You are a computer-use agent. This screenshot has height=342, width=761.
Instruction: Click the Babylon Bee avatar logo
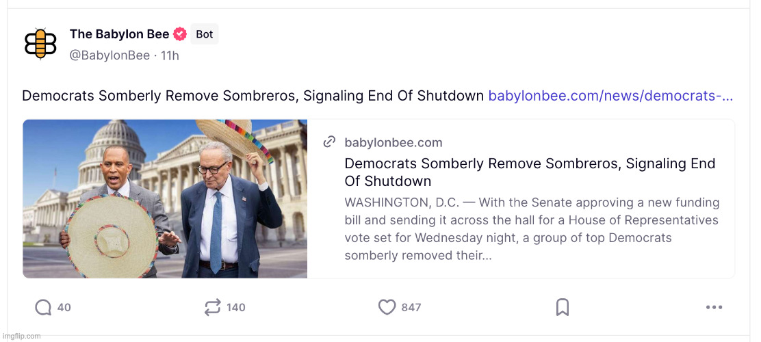point(40,44)
